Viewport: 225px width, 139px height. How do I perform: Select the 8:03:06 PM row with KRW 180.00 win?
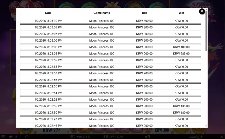click(110, 47)
